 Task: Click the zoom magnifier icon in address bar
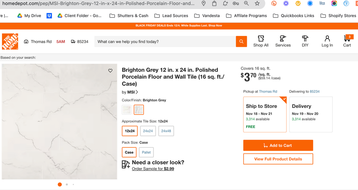coord(246,3)
